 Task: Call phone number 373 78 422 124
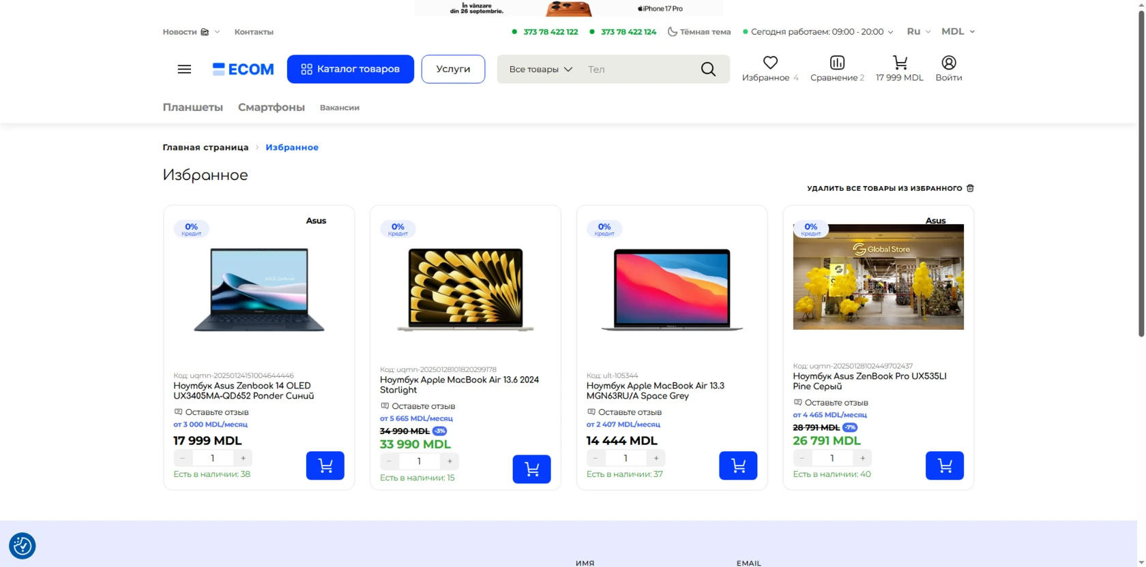click(628, 31)
